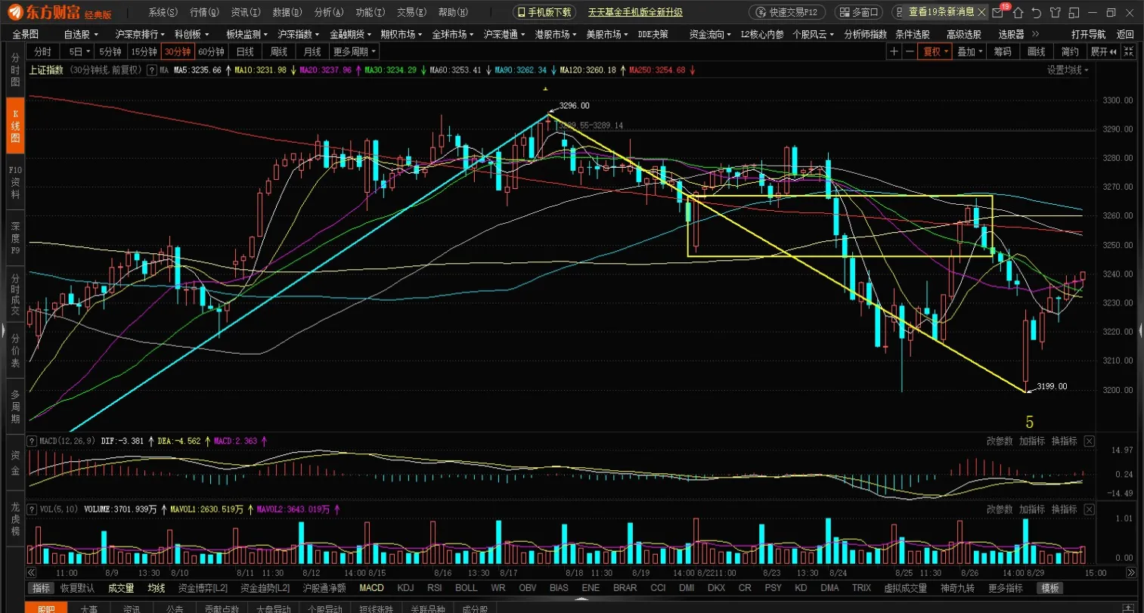Open the skin (shirt) icon

click(x=1054, y=12)
